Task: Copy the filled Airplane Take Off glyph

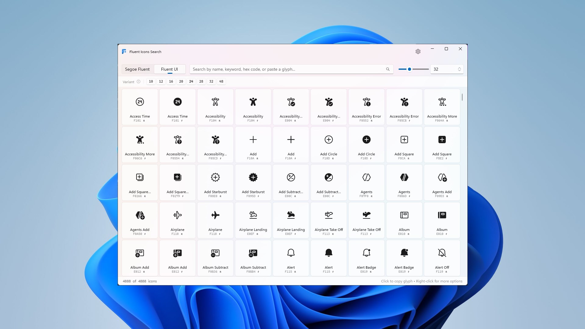Action: (367, 220)
